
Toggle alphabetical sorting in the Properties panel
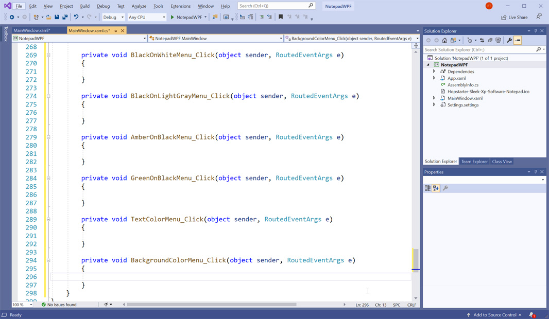436,188
